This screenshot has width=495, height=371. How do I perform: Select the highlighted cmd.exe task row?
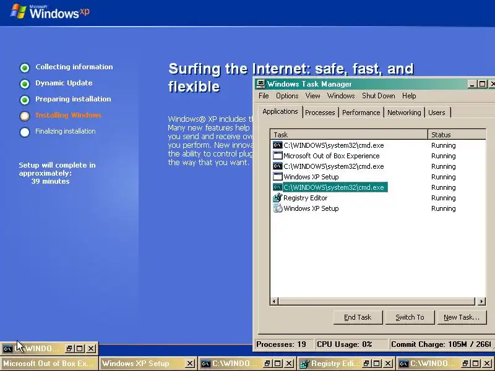(378, 187)
